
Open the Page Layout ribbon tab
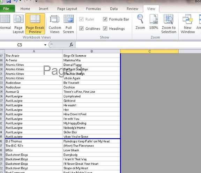tap(67, 9)
